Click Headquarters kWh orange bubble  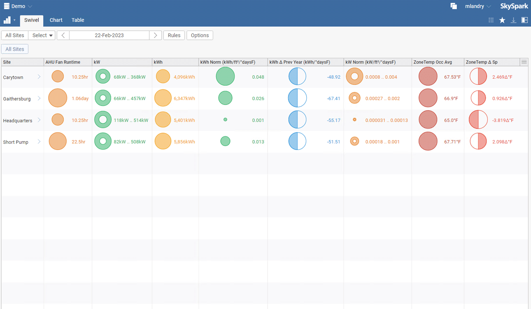click(163, 120)
